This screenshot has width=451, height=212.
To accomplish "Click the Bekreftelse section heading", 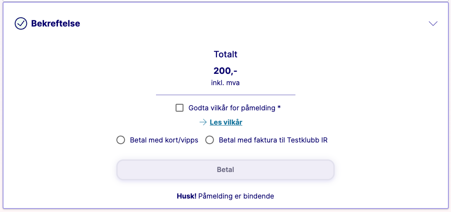I will (x=55, y=23).
